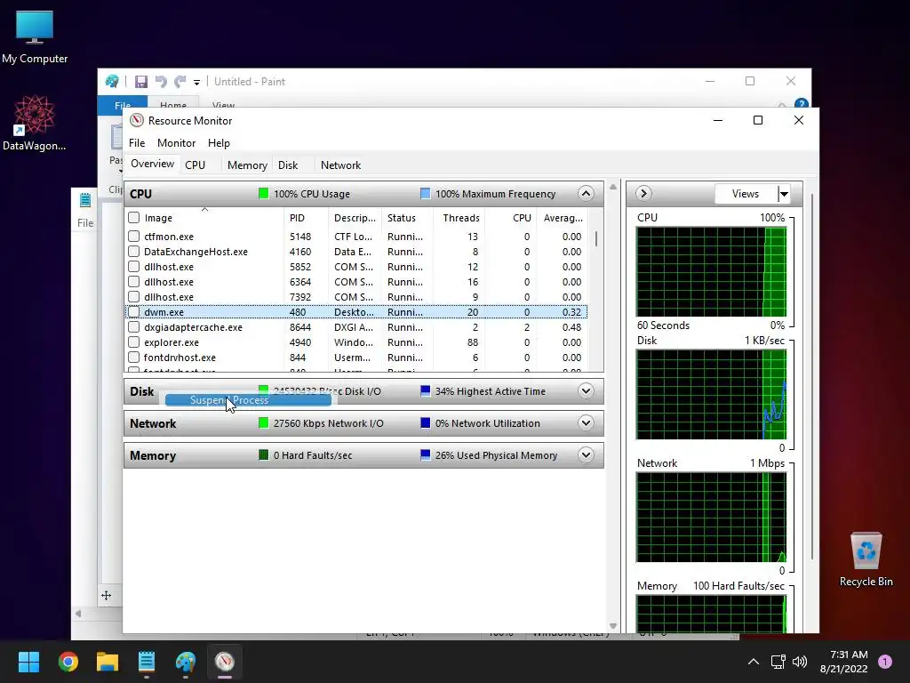Open the Paint File tab
This screenshot has height=683, width=910.
(123, 106)
